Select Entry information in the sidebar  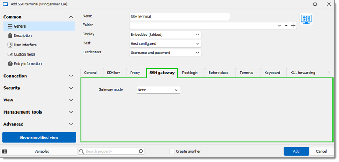[x=39, y=64]
